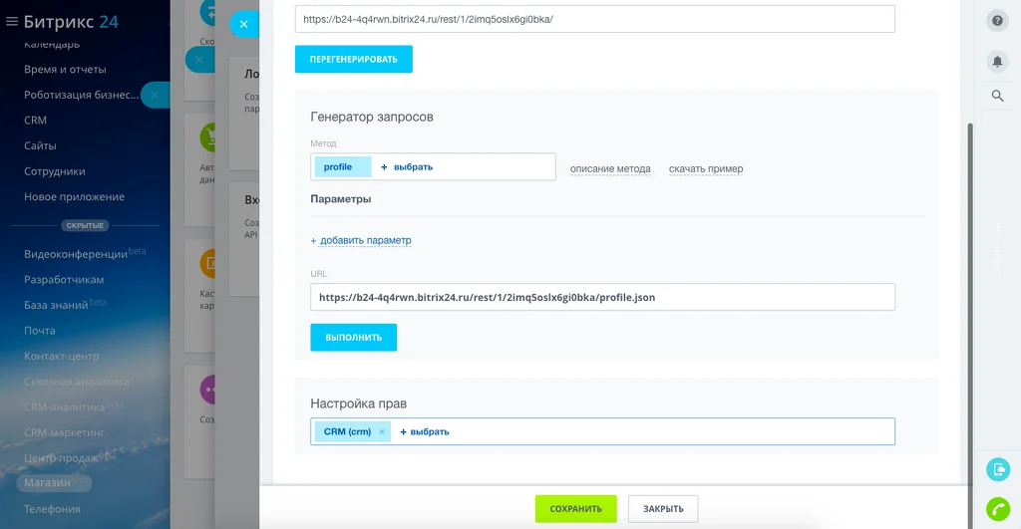Open Сквозная аналитика menu item

(77, 382)
